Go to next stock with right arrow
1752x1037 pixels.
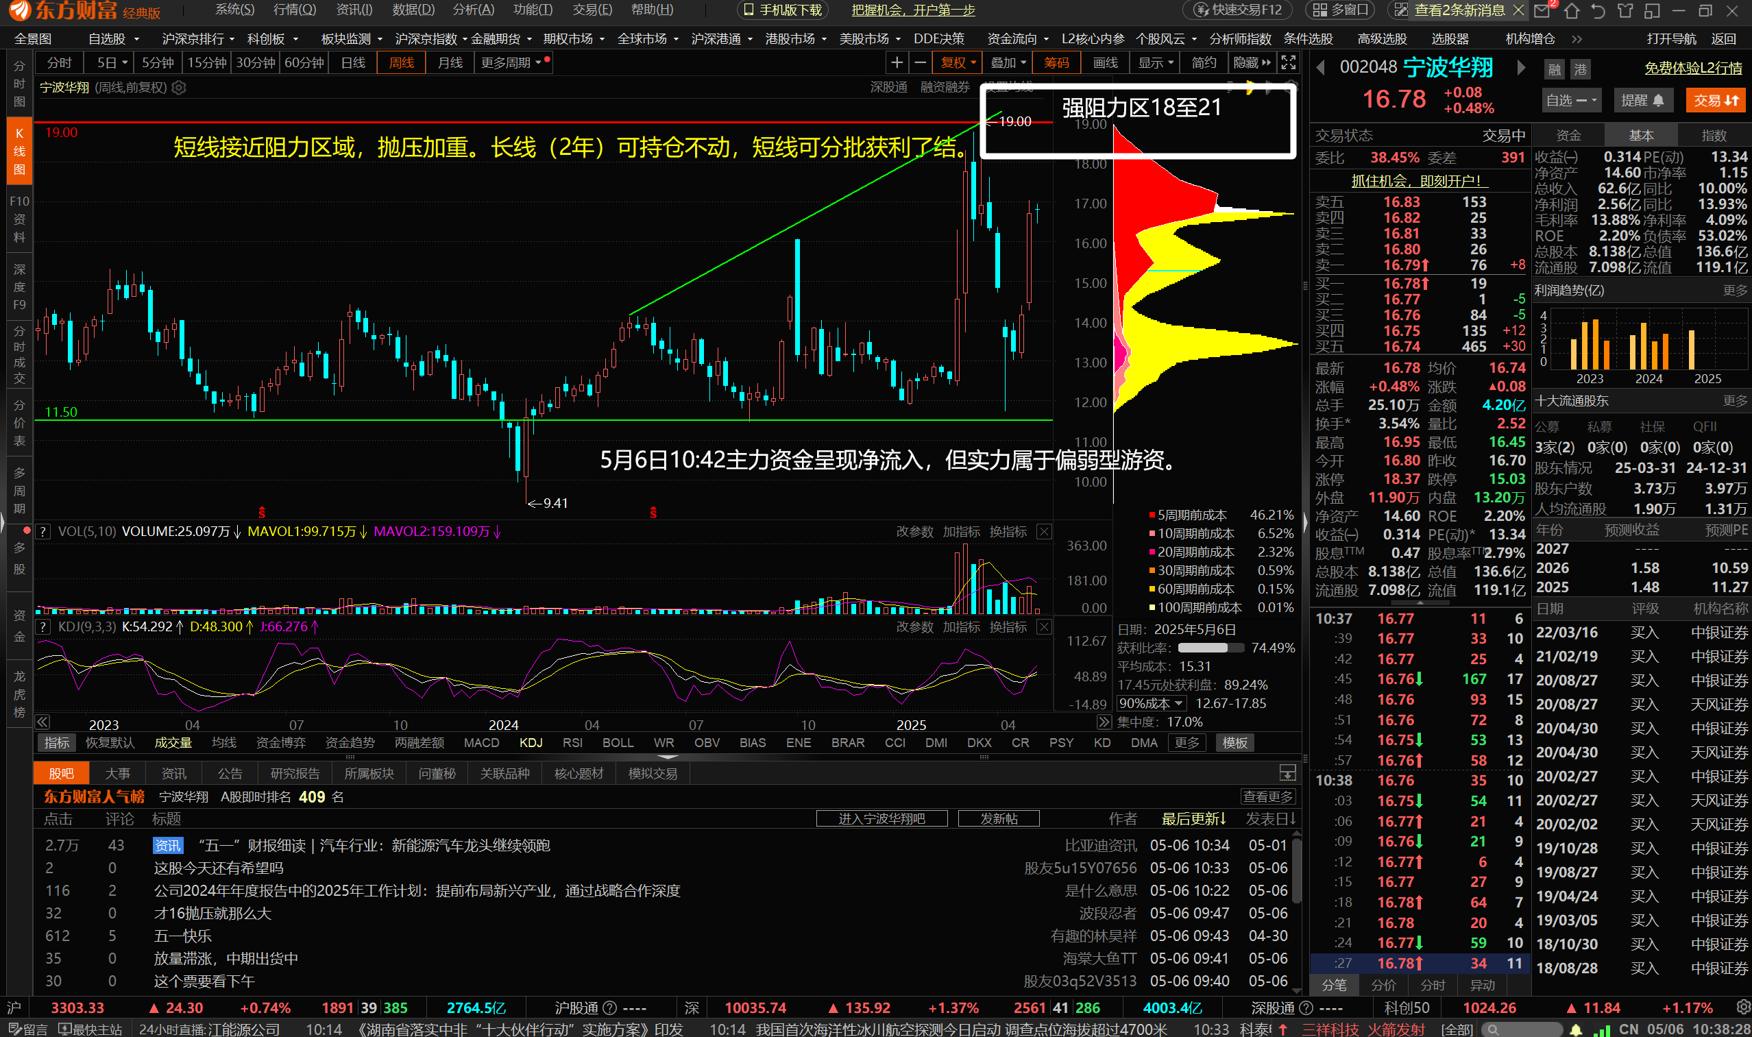coord(1521,68)
